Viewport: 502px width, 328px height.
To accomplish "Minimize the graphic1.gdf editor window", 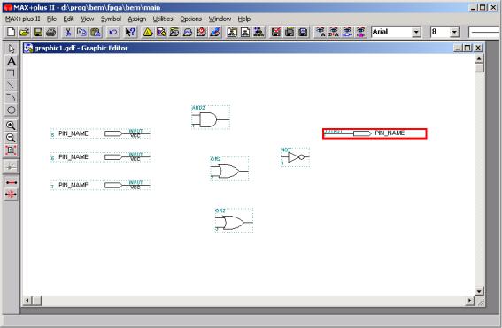I will click(x=458, y=48).
